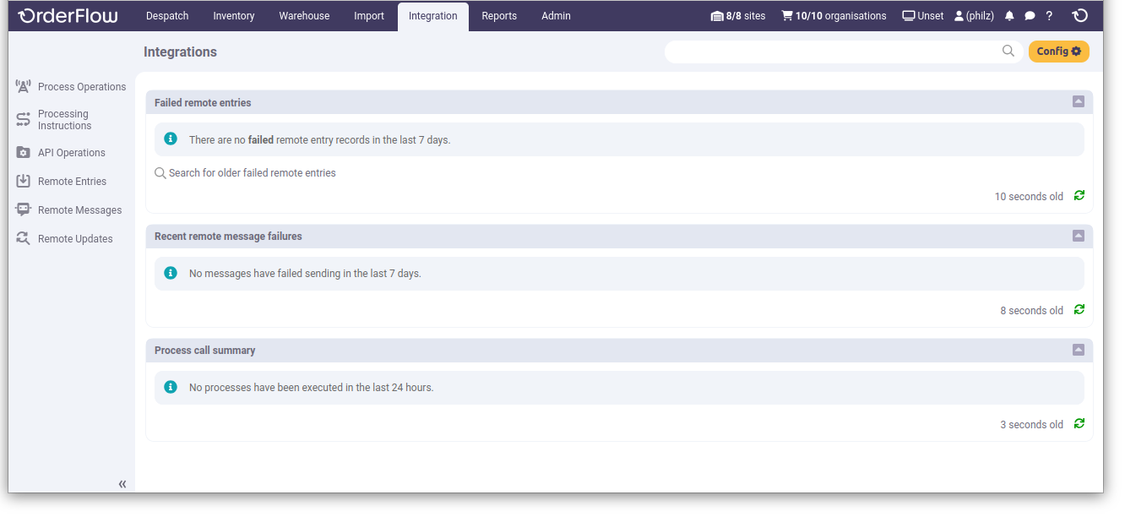
Task: Collapse the Recent remote message failures panel
Action: [x=1078, y=236]
